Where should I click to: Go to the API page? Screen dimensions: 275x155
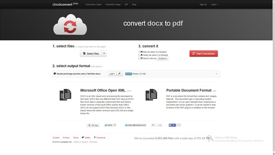(126, 5)
